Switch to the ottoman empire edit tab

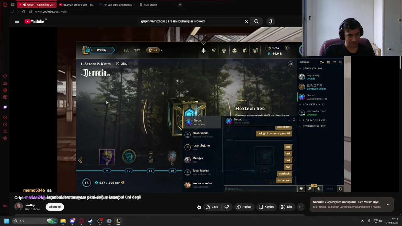(x=76, y=5)
